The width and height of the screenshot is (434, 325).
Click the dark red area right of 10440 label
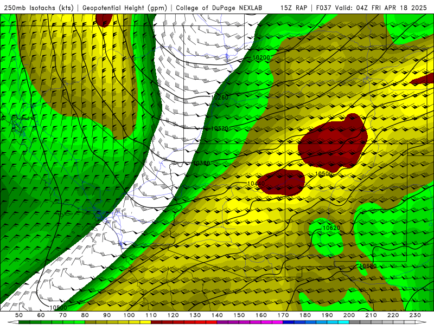282,183
